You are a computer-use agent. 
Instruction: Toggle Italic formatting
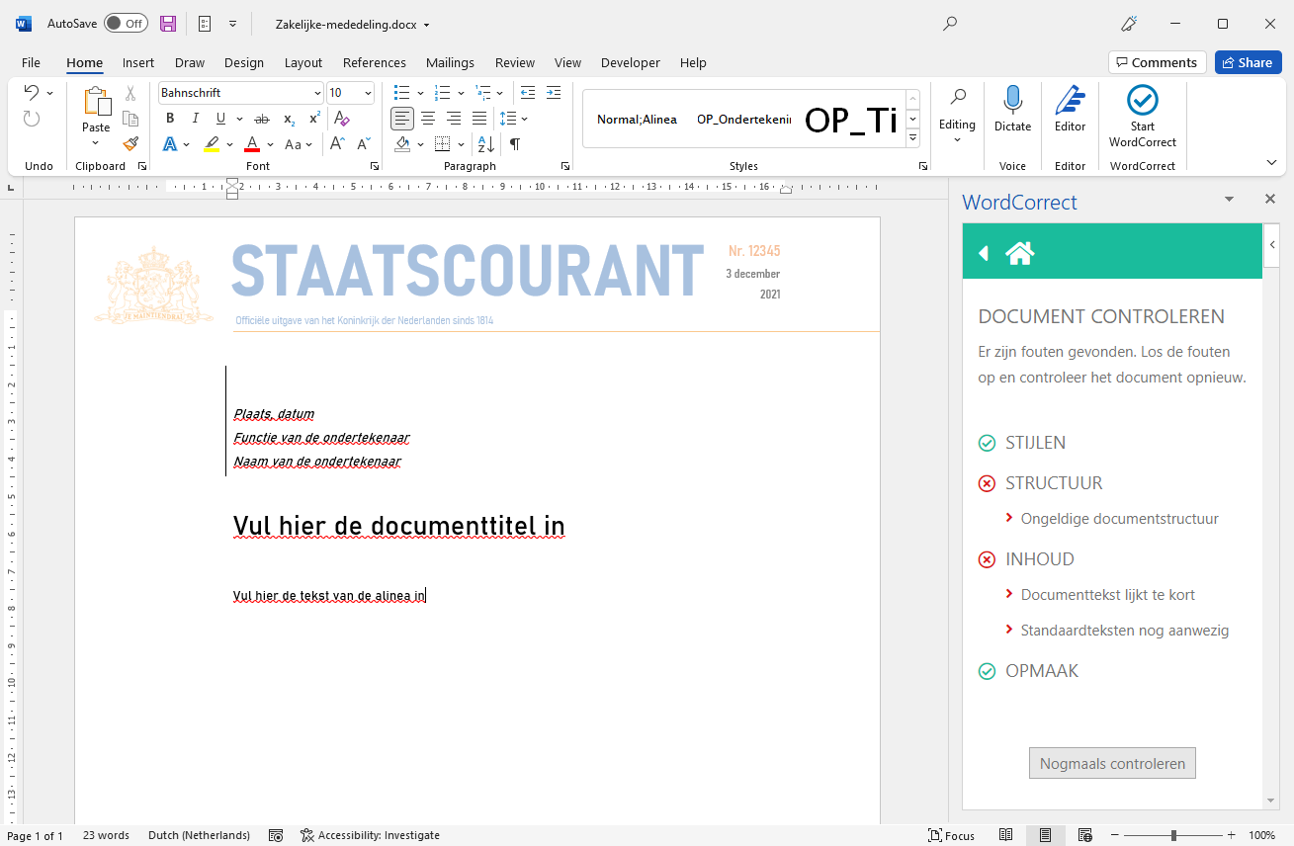point(196,119)
